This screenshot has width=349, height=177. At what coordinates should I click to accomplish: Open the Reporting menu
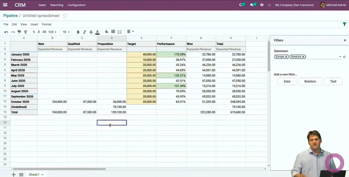(x=56, y=5)
